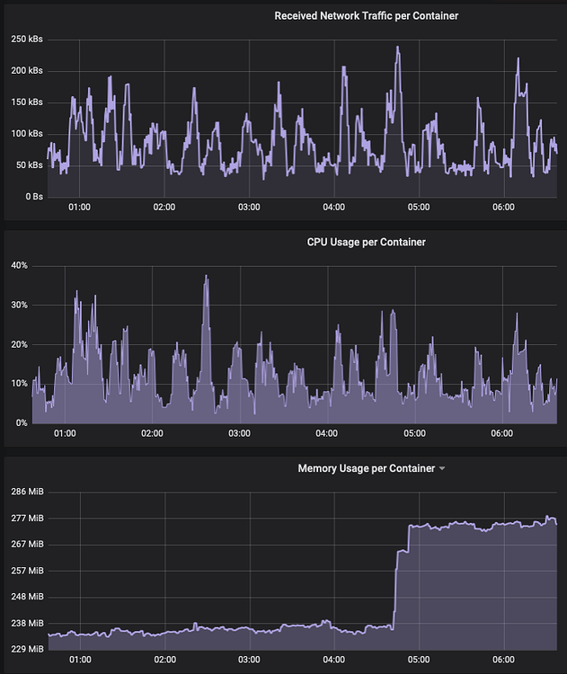Click the 200 kBs axis label
567x674 pixels.
pyautogui.click(x=27, y=70)
